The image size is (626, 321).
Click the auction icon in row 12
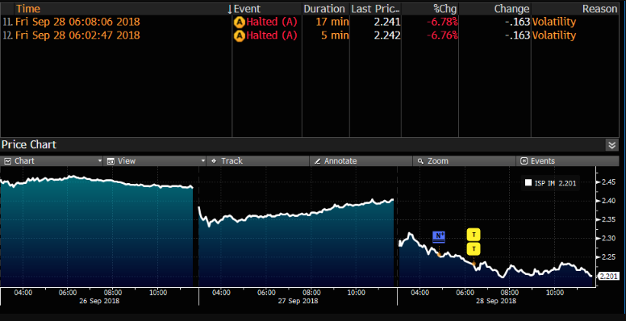click(239, 35)
